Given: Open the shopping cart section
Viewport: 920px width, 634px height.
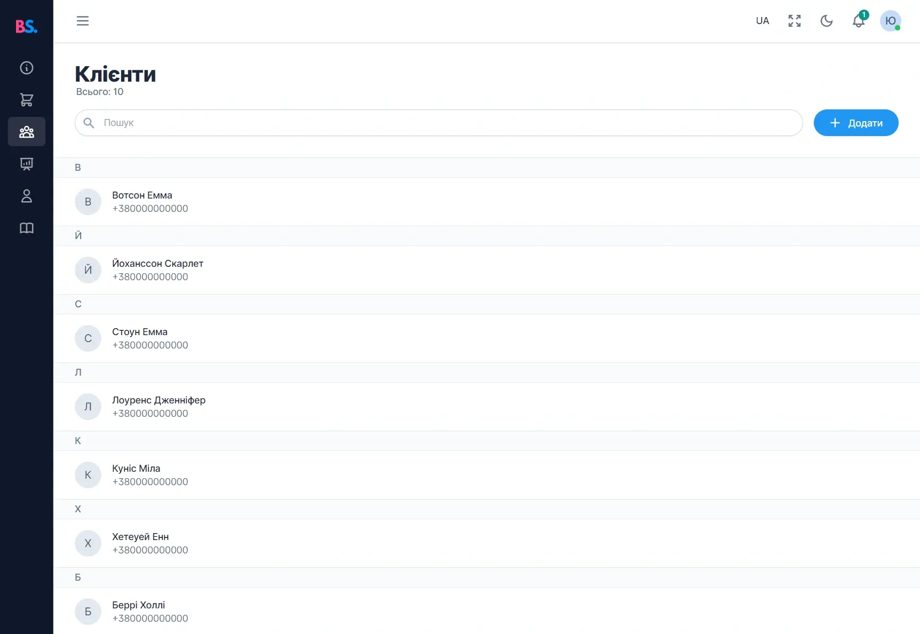Looking at the screenshot, I should click(27, 100).
